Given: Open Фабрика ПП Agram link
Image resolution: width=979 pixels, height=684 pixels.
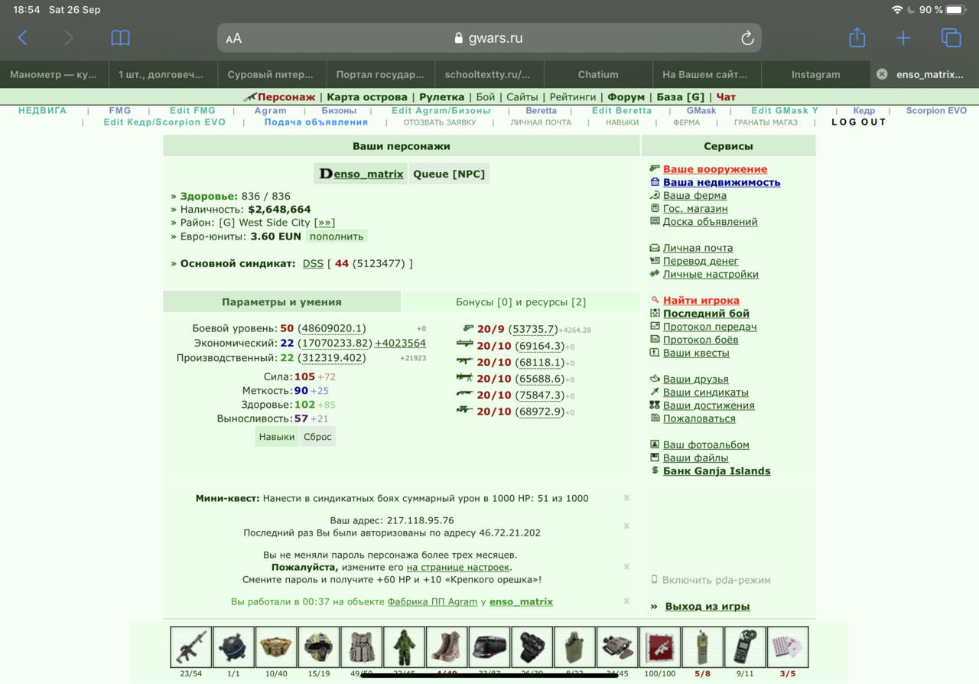Looking at the screenshot, I should [x=432, y=602].
